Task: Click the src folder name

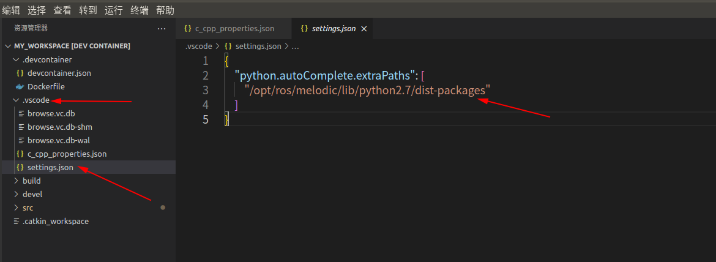Action: click(x=28, y=208)
